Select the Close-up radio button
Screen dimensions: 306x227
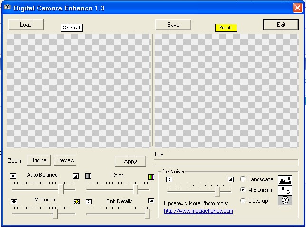click(x=243, y=201)
